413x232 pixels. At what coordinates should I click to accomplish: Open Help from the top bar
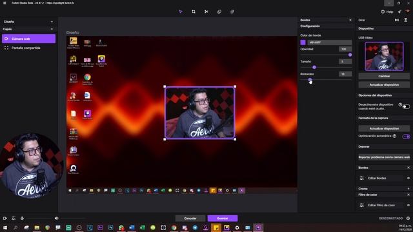pos(387,12)
